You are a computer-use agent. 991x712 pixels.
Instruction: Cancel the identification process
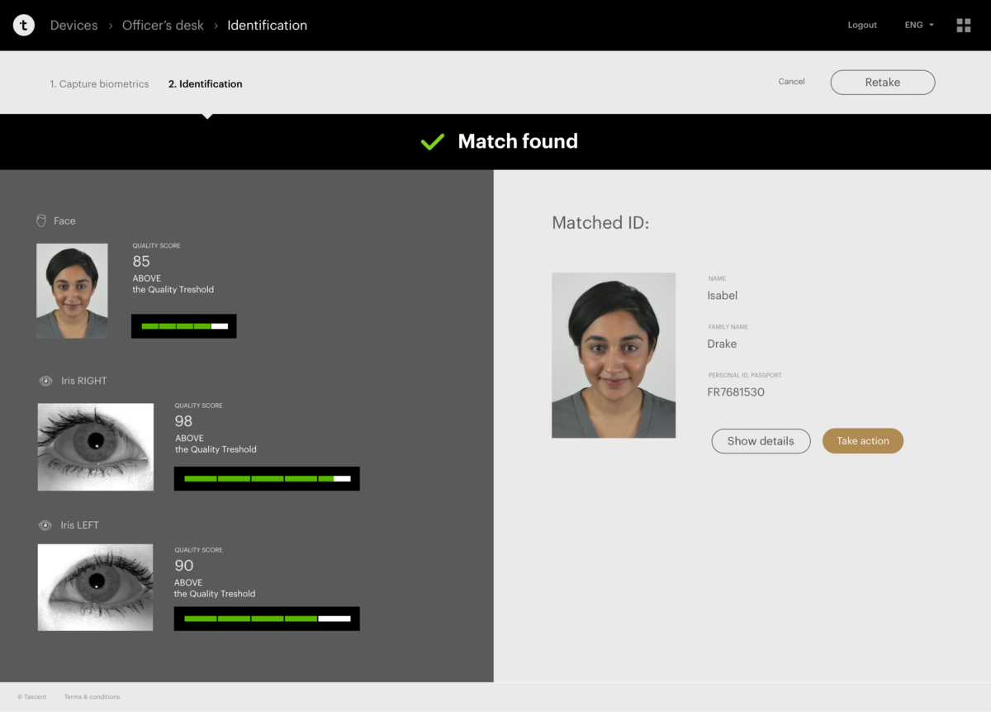tap(791, 82)
